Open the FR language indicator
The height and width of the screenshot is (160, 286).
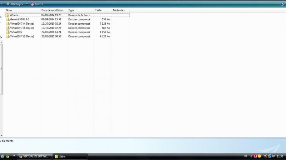[245, 156]
